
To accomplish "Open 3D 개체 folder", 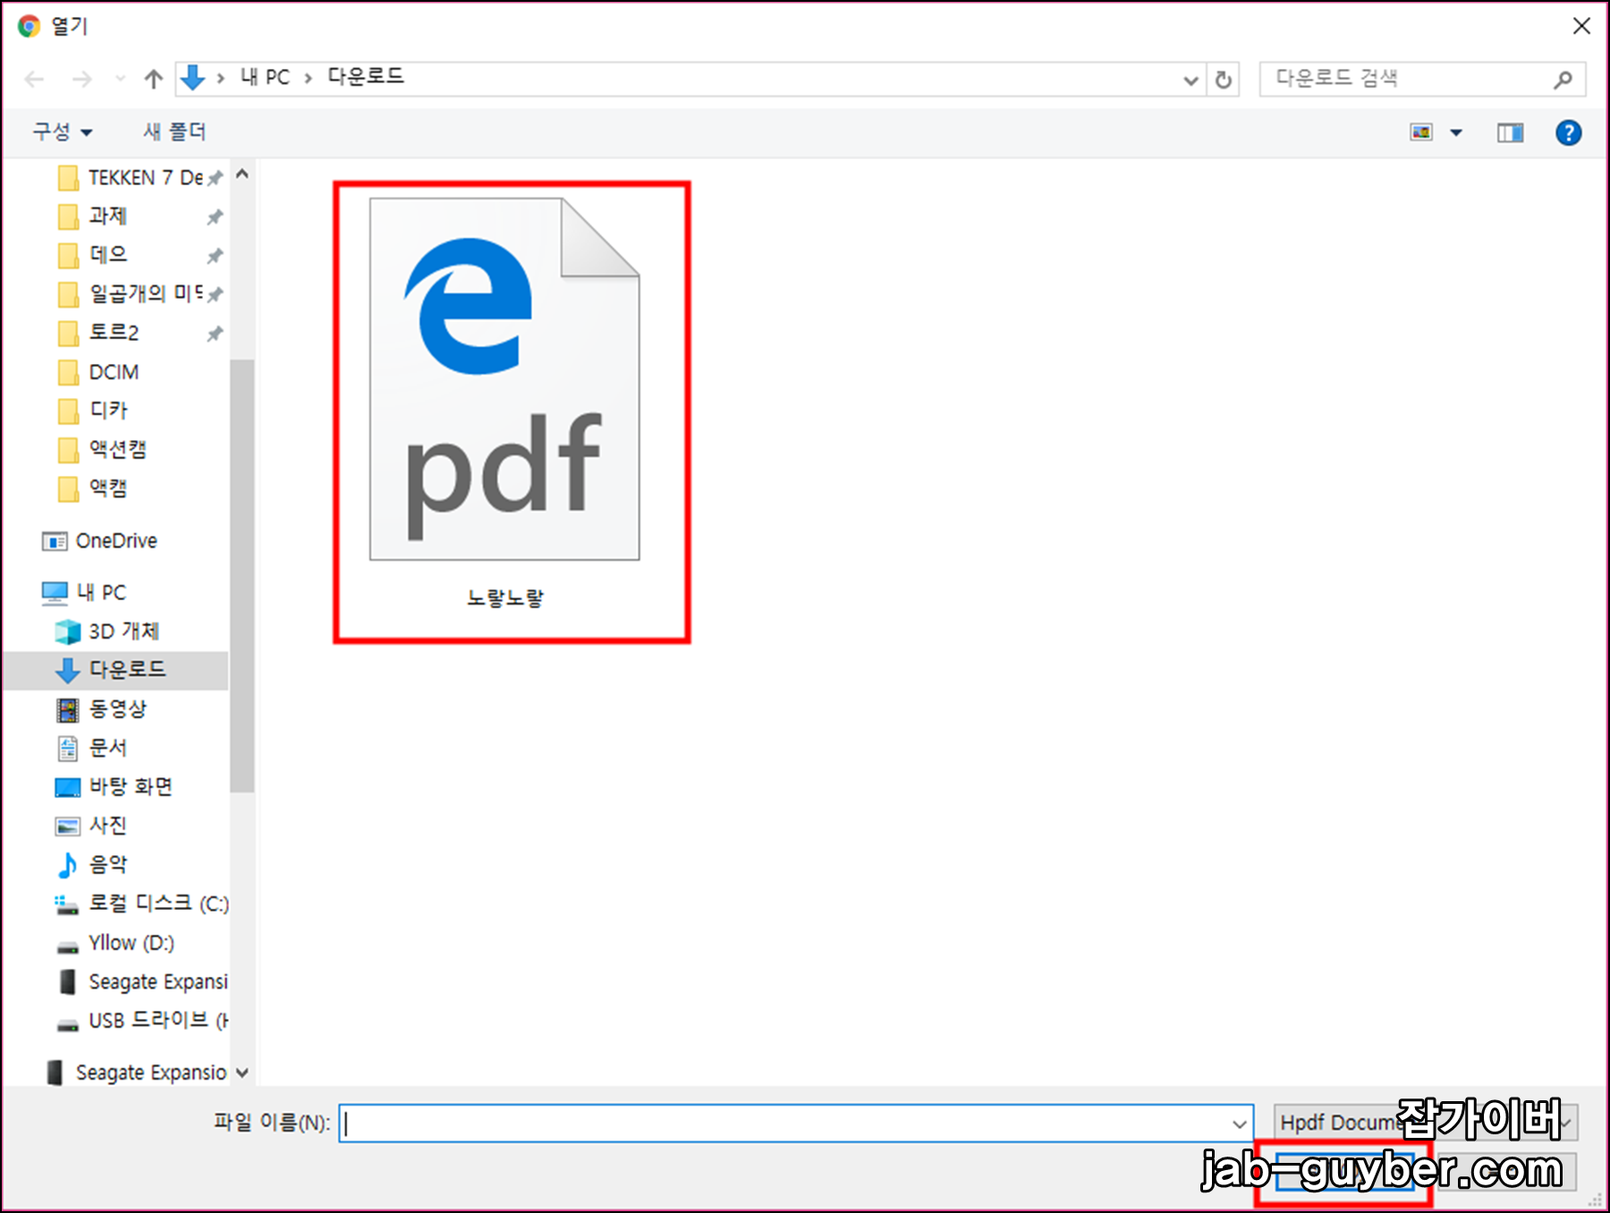I will coord(123,632).
